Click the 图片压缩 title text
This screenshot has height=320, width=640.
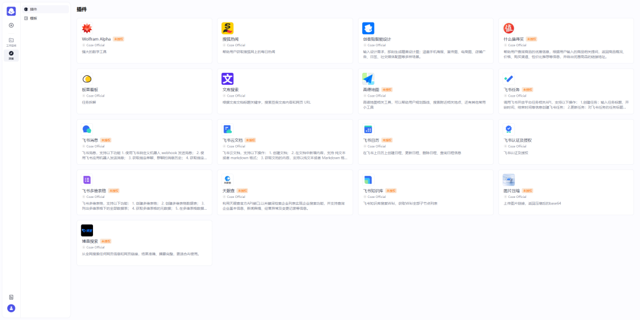(x=512, y=191)
